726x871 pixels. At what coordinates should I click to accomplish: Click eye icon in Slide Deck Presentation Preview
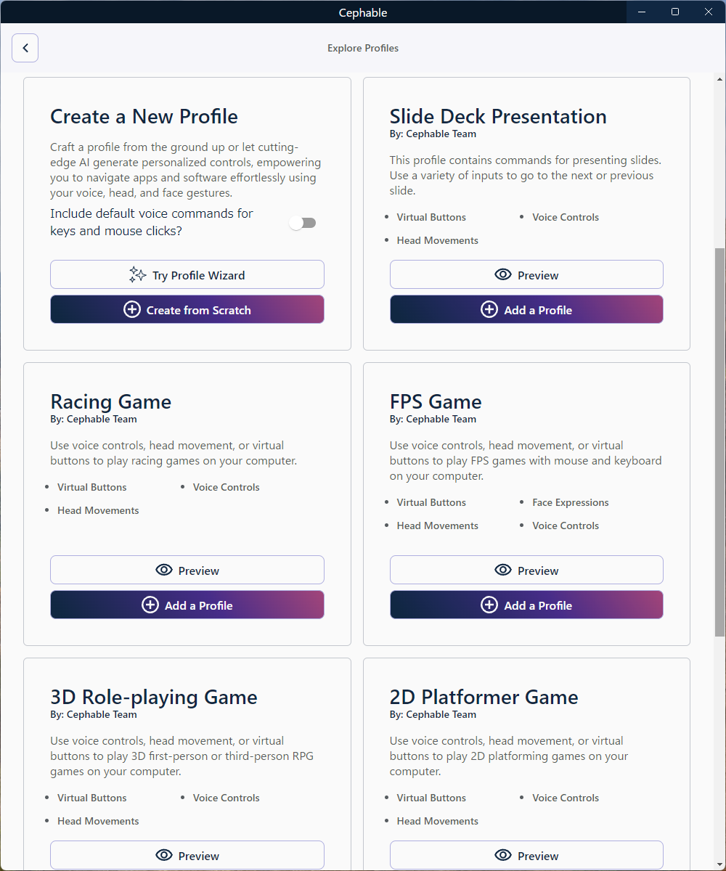(x=502, y=274)
